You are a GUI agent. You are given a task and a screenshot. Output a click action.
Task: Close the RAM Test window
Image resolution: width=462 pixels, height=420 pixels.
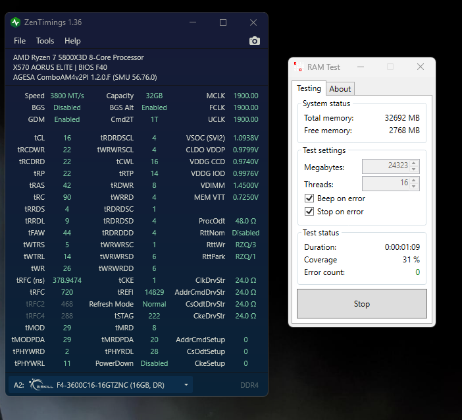[421, 67]
